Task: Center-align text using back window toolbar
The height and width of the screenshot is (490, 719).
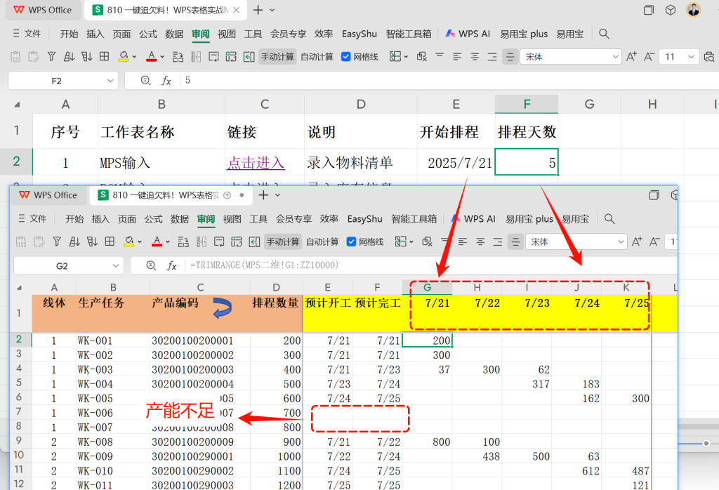Action: coord(475,56)
